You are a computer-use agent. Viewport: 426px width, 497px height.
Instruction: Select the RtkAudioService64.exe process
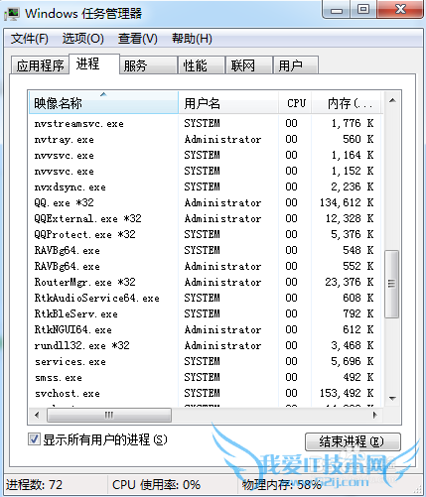pos(206,298)
